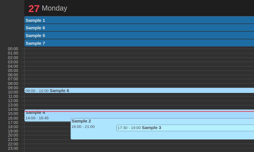The width and height of the screenshot is (254, 152).
Task: Click the 08:00 time label
Action: tap(13, 83)
